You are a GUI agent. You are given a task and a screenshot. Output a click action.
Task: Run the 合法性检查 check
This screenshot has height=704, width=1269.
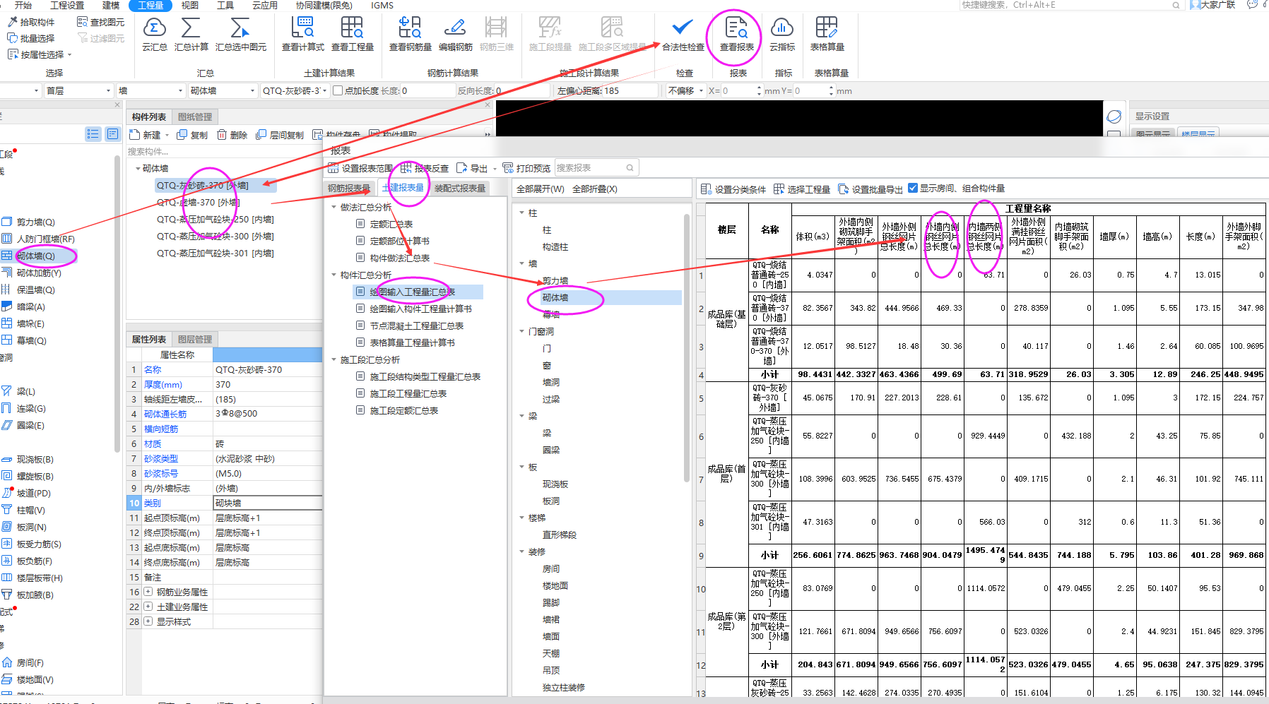(x=683, y=35)
